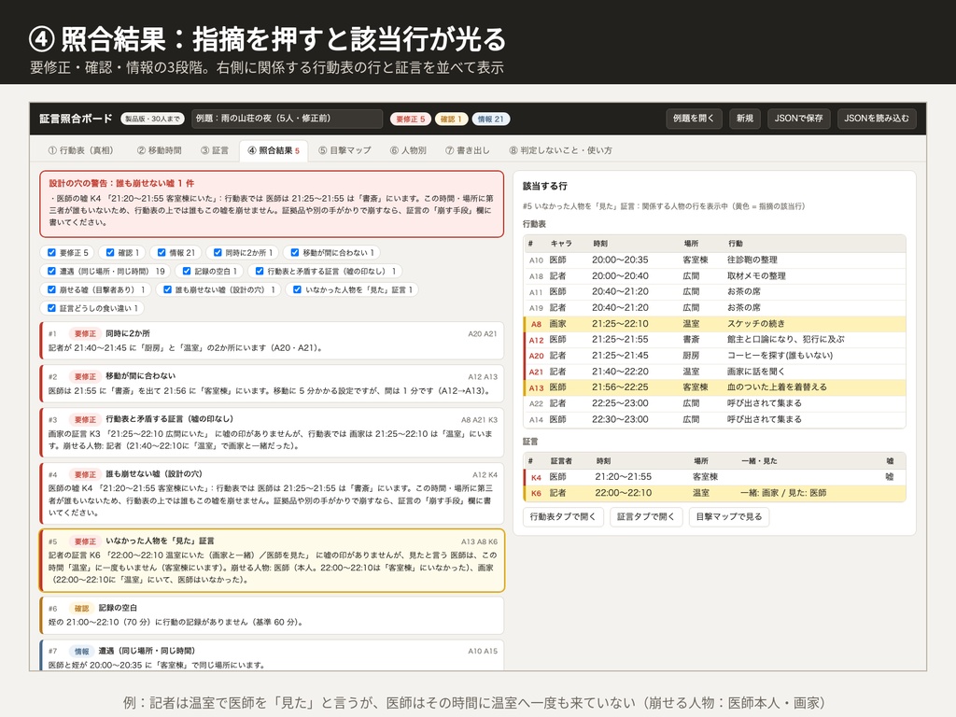Click the 行動表タブで開く button
Image resolution: width=956 pixels, height=717 pixels.
click(563, 516)
